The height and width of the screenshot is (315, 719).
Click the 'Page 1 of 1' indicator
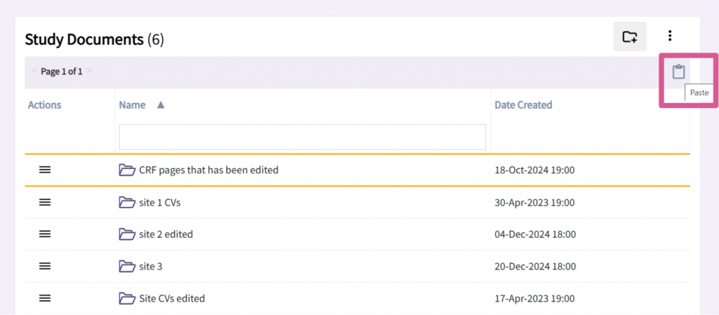(x=62, y=72)
